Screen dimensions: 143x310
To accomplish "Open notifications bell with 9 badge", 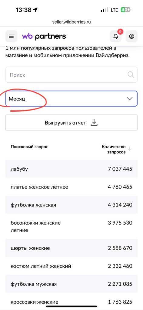I will pyautogui.click(x=116, y=36).
